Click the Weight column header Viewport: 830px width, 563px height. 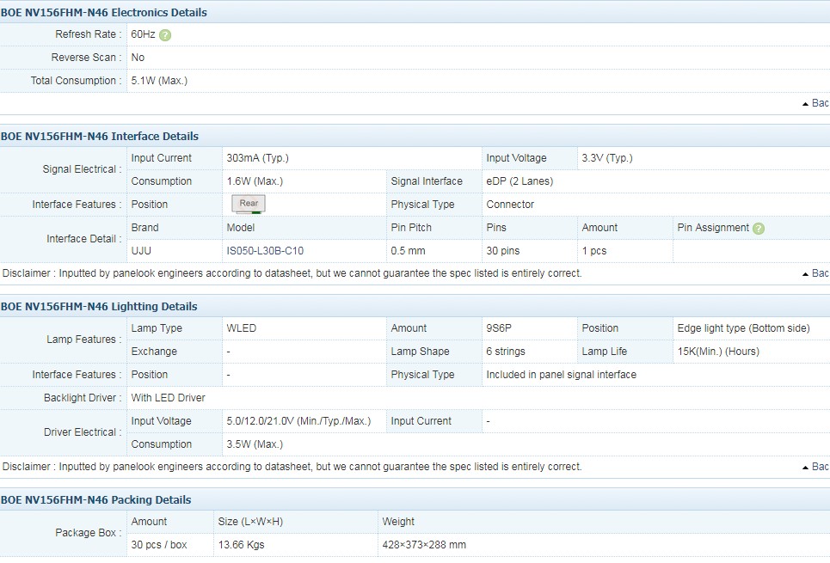tap(398, 523)
